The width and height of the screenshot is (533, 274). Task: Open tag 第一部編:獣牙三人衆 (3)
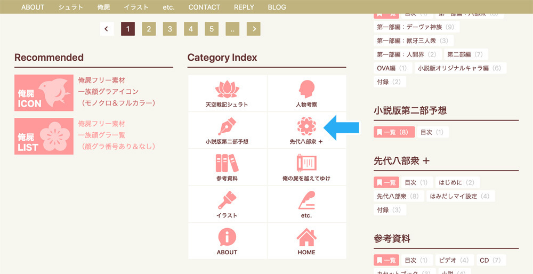pos(414,41)
